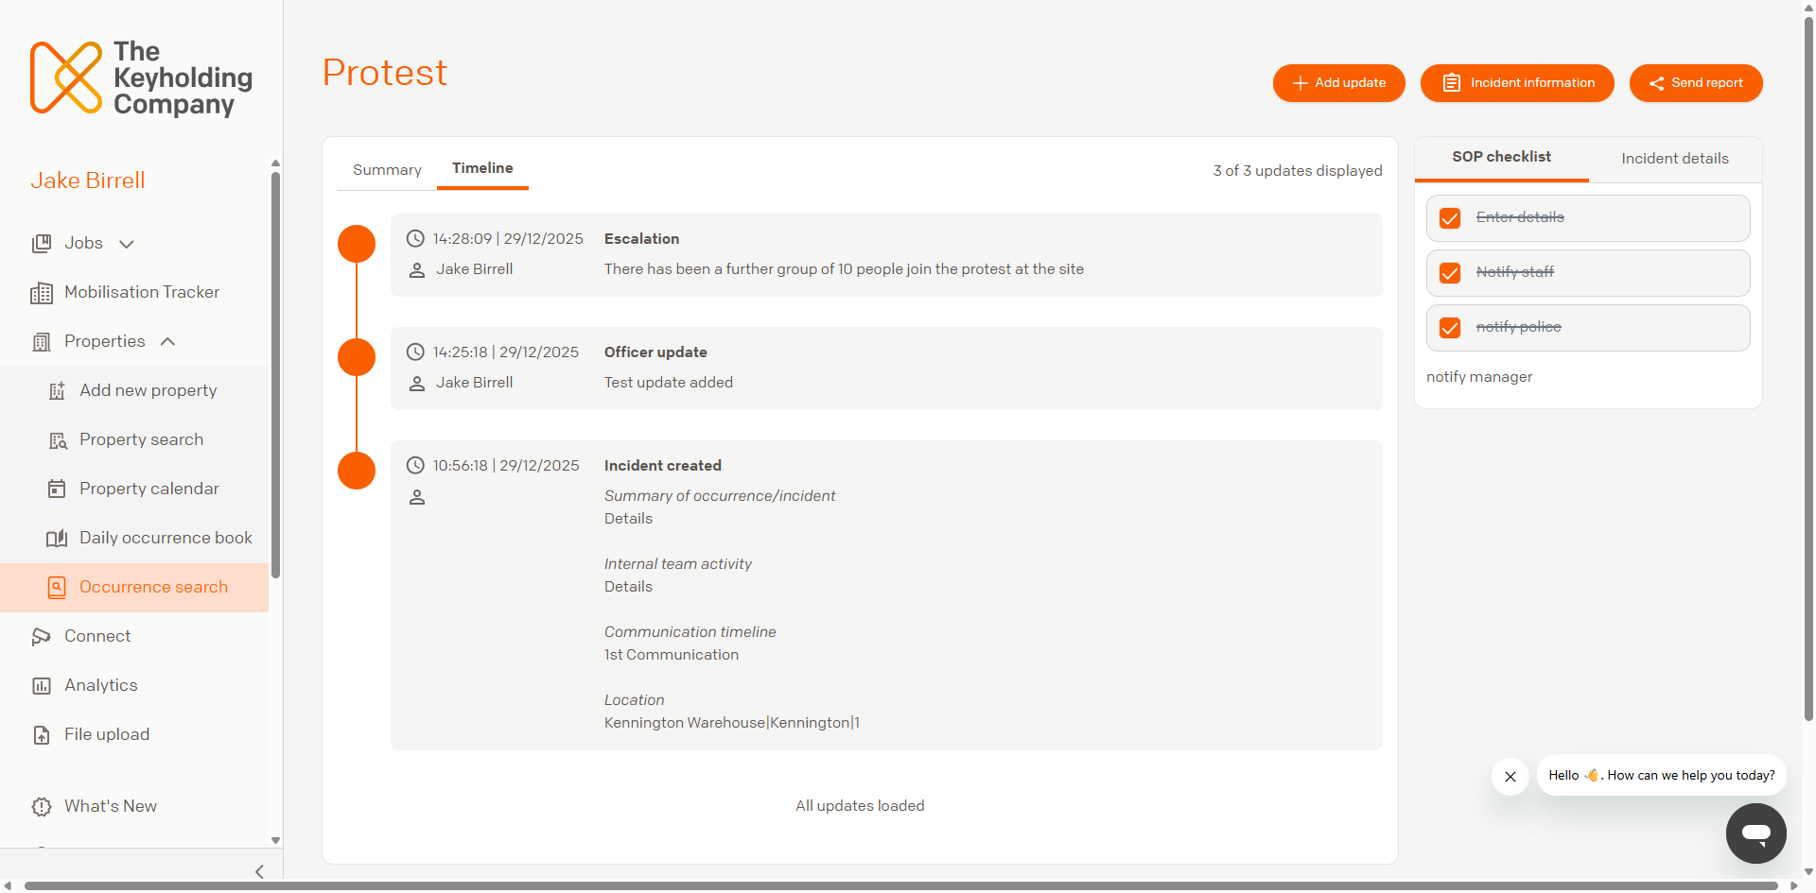Collapse the Properties menu chevron
Image resolution: width=1816 pixels, height=893 pixels.
click(168, 342)
